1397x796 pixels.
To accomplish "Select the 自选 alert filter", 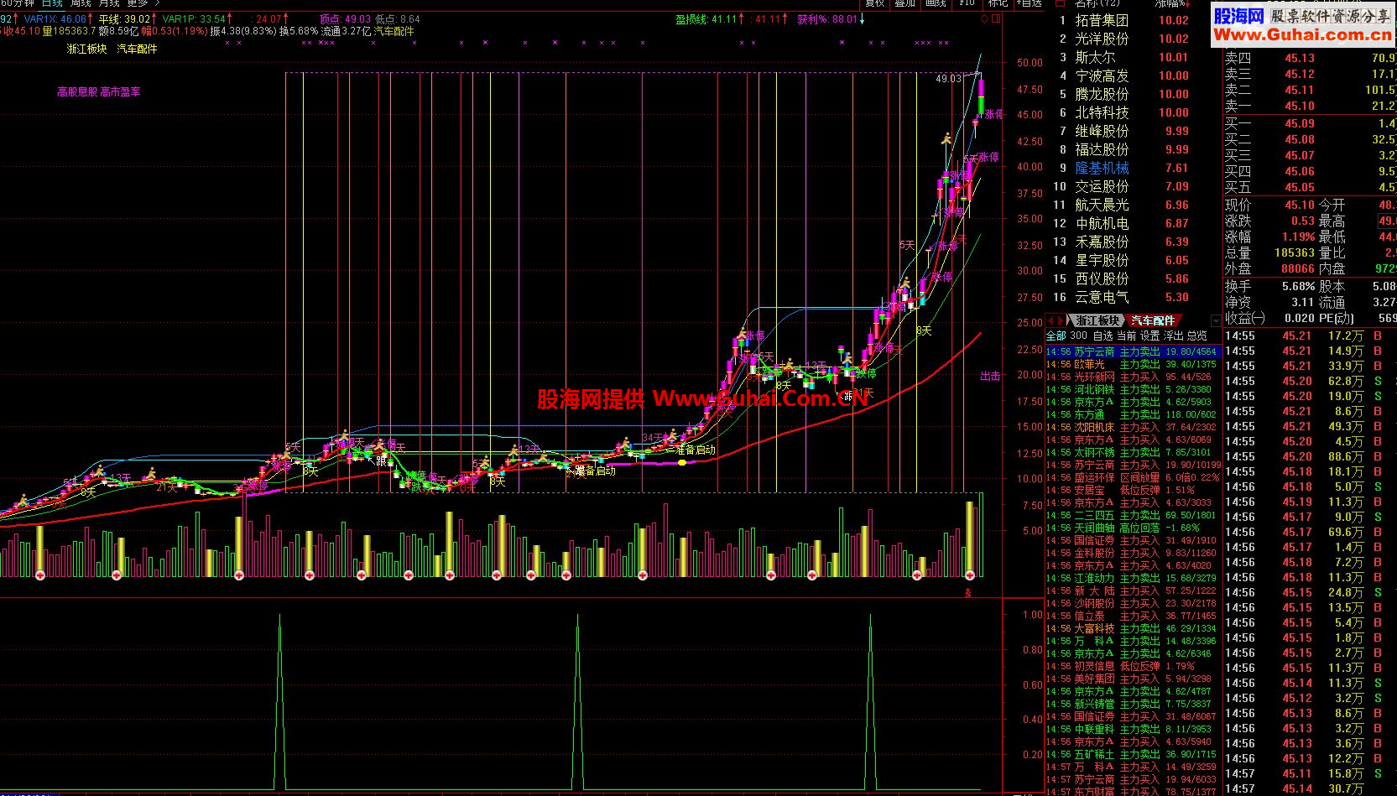I will pyautogui.click(x=1102, y=336).
